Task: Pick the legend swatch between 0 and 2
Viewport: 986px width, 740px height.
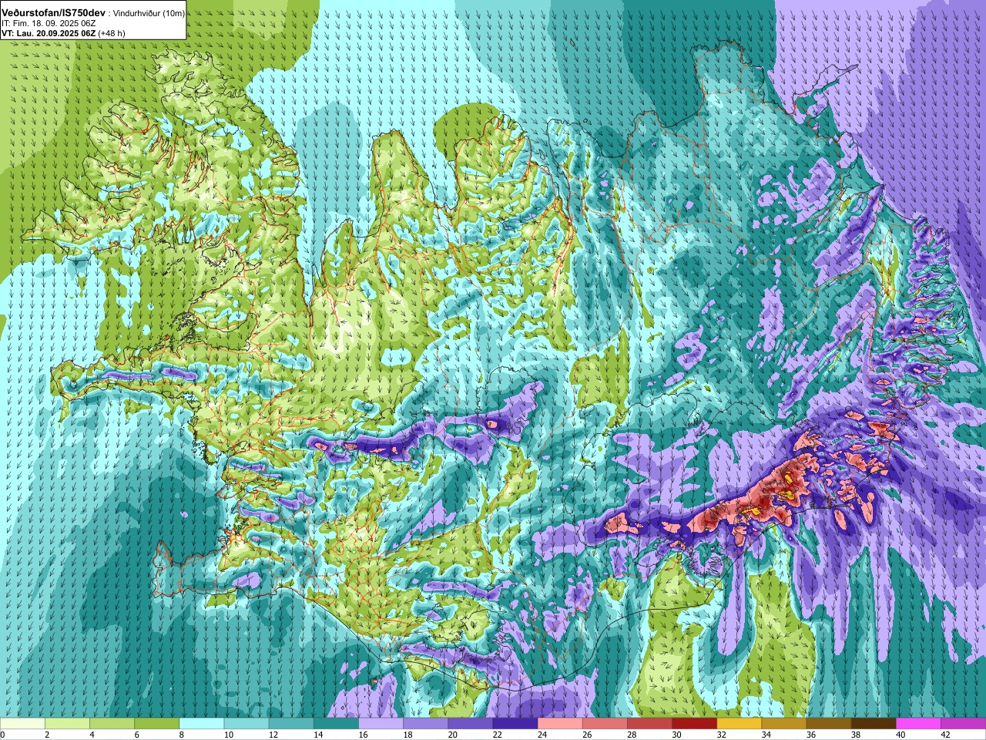Action: pos(23,724)
